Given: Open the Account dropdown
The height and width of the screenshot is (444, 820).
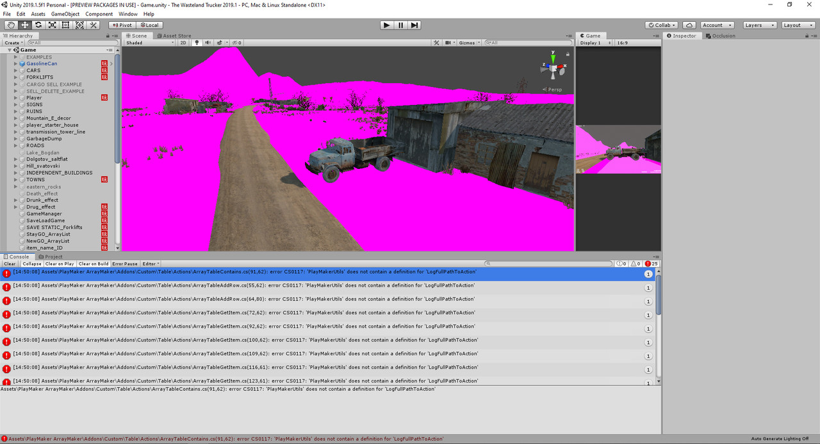Looking at the screenshot, I should click(x=716, y=25).
